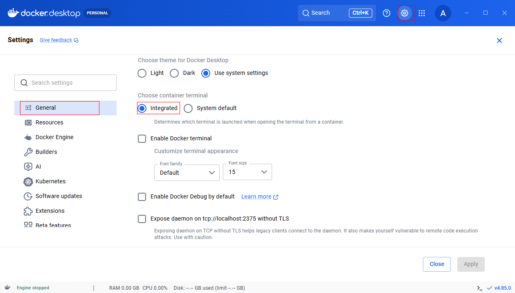This screenshot has width=515, height=293.
Task: Open the apps grid icon
Action: point(422,13)
